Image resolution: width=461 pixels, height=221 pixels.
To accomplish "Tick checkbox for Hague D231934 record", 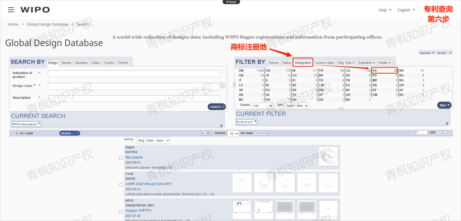I will pyautogui.click(x=120, y=158).
